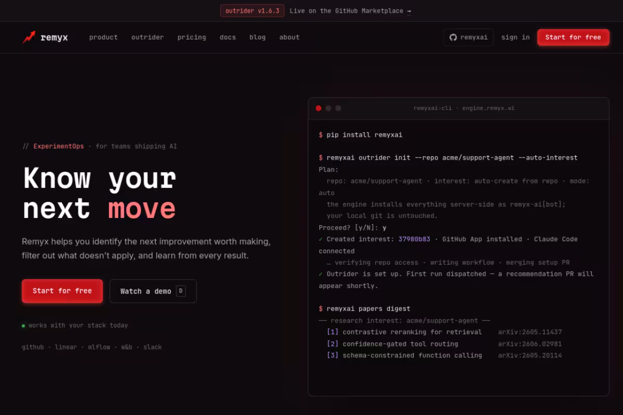Click 'for teams shipping AI' text

[137, 146]
